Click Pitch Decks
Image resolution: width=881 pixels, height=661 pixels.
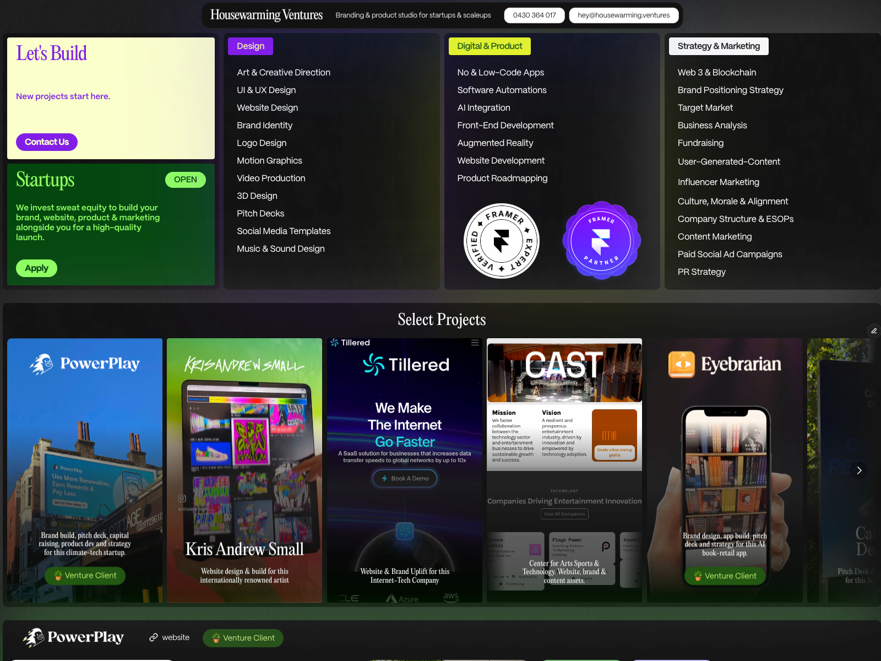260,214
